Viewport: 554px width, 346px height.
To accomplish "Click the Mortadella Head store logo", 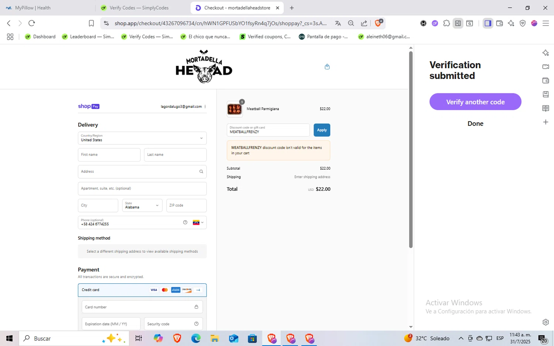I will pyautogui.click(x=204, y=66).
